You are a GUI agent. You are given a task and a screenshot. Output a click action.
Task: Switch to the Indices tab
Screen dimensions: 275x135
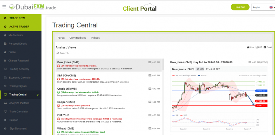click(x=95, y=38)
